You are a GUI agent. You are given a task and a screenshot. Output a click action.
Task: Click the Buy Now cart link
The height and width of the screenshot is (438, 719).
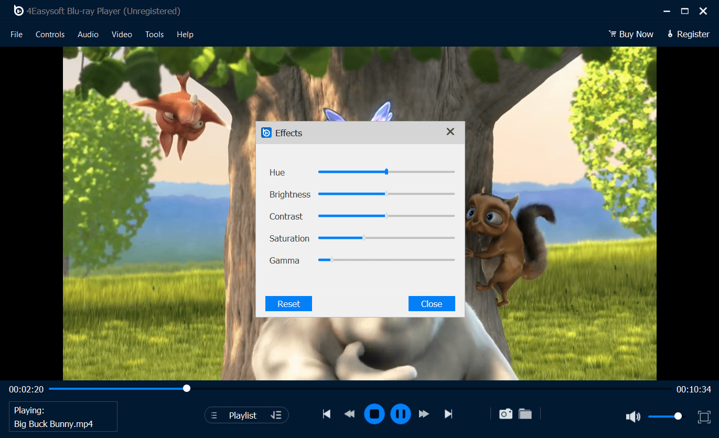pos(631,34)
